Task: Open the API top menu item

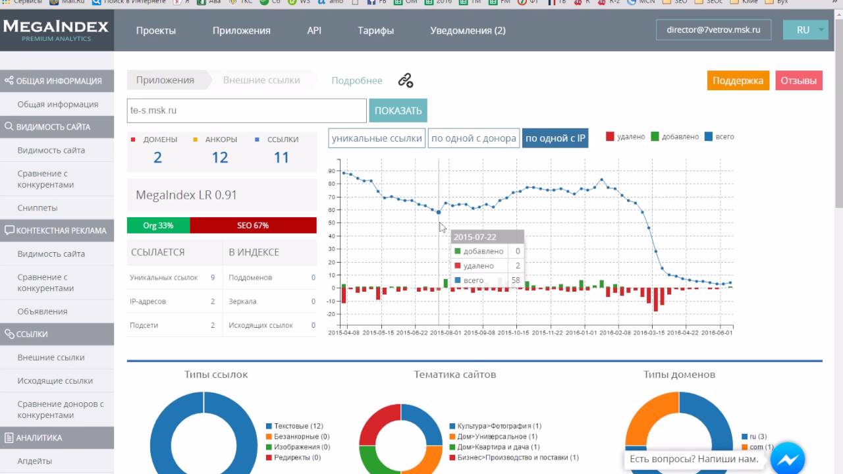Action: coord(314,31)
